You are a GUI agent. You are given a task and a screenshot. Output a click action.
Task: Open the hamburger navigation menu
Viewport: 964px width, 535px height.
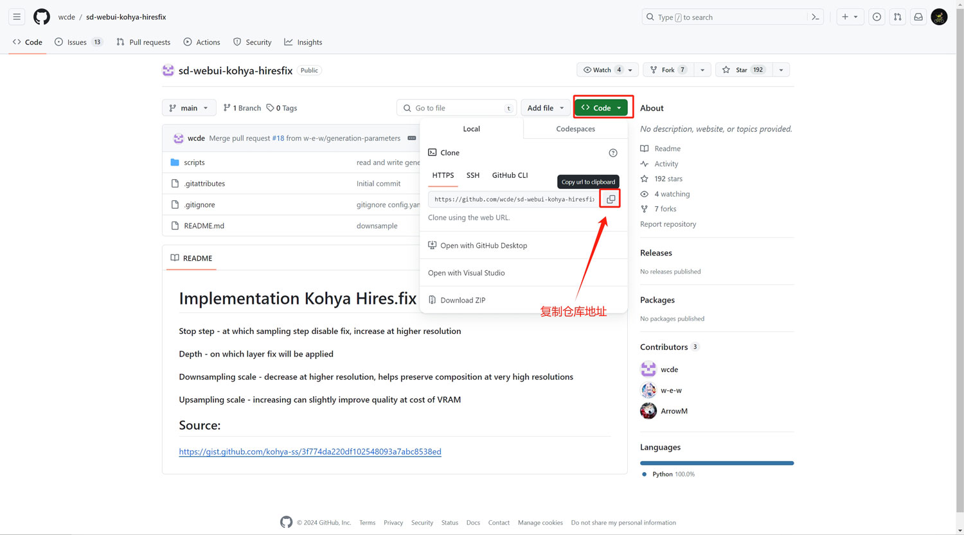click(x=17, y=17)
